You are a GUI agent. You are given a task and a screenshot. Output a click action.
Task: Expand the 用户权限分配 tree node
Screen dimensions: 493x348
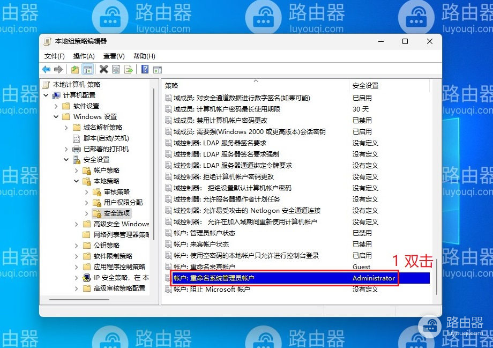tap(87, 203)
